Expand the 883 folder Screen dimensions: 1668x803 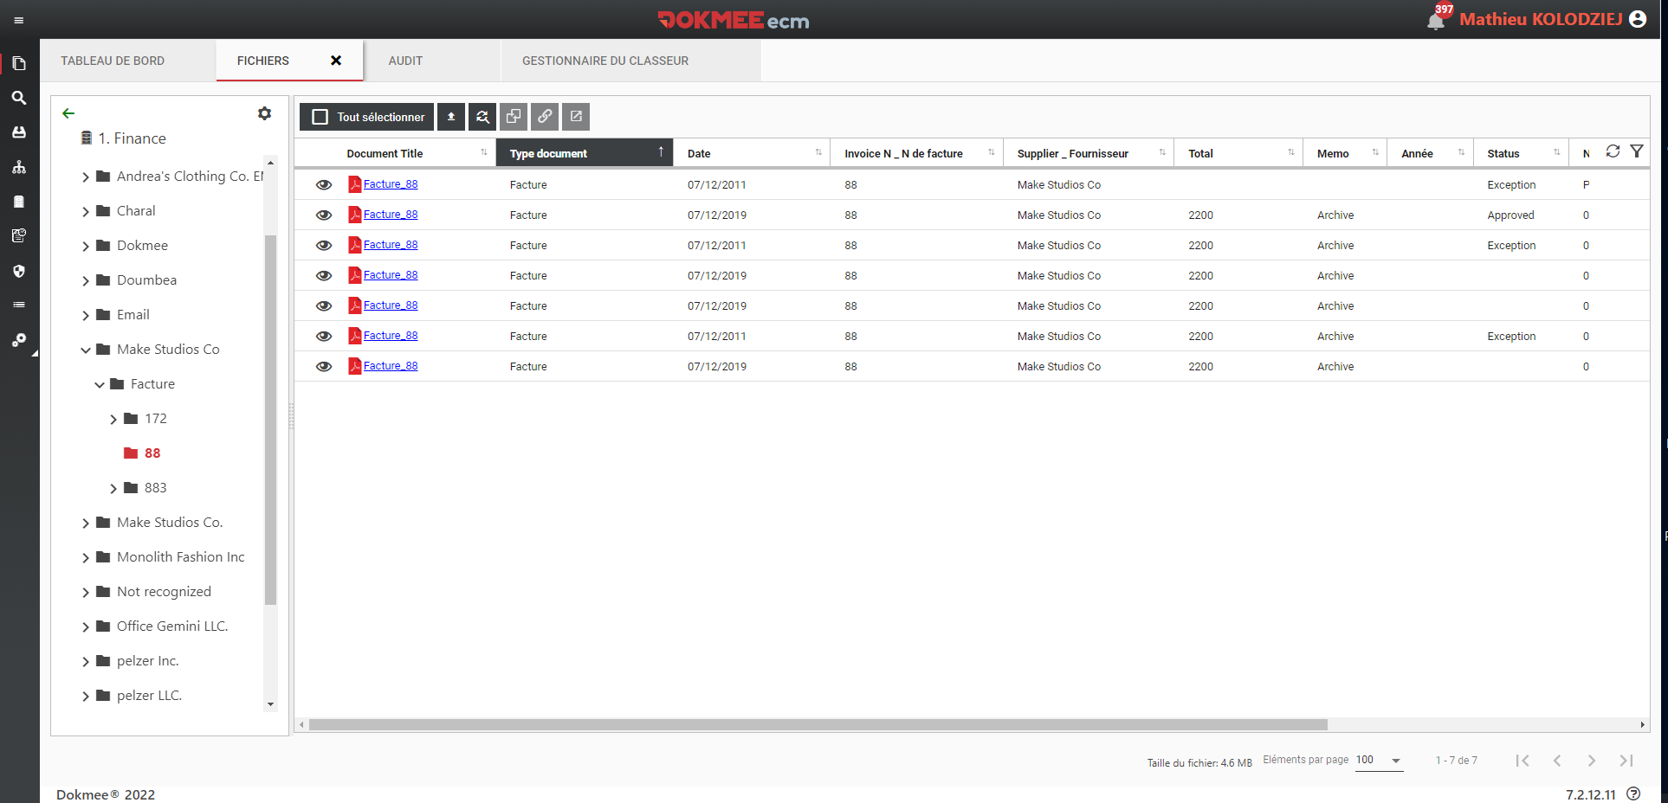(x=113, y=488)
